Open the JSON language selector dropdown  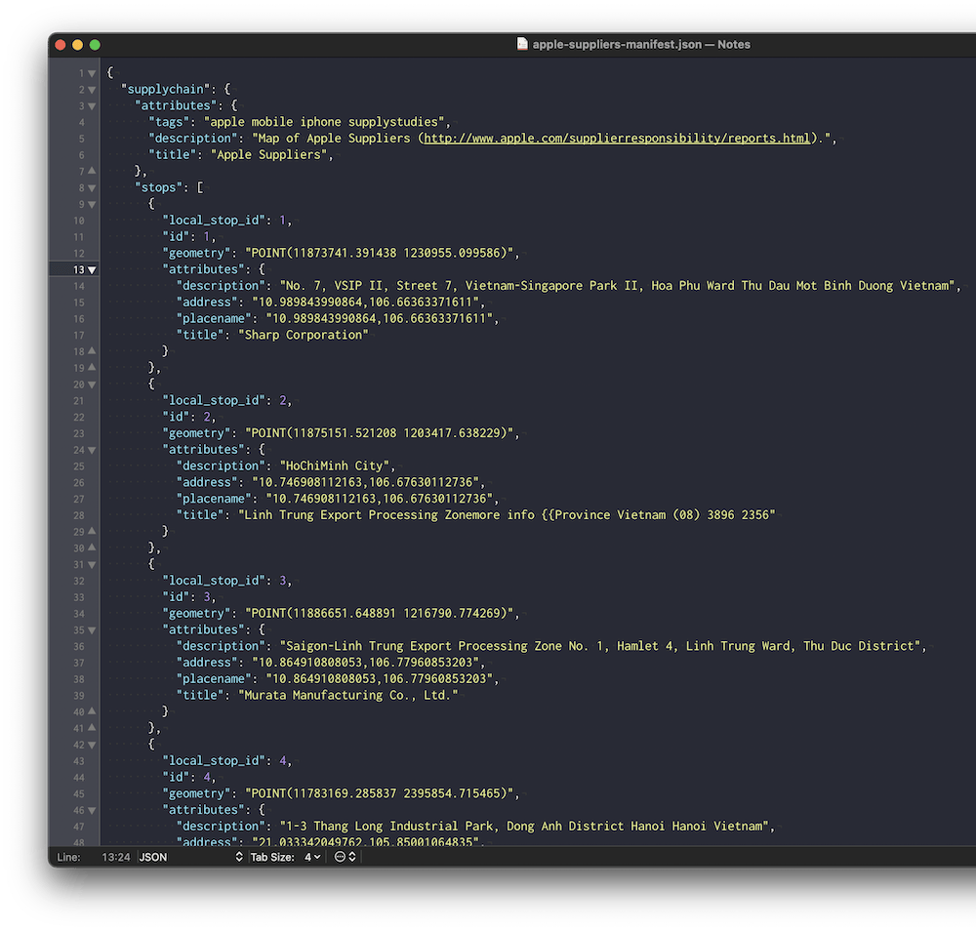tap(190, 857)
